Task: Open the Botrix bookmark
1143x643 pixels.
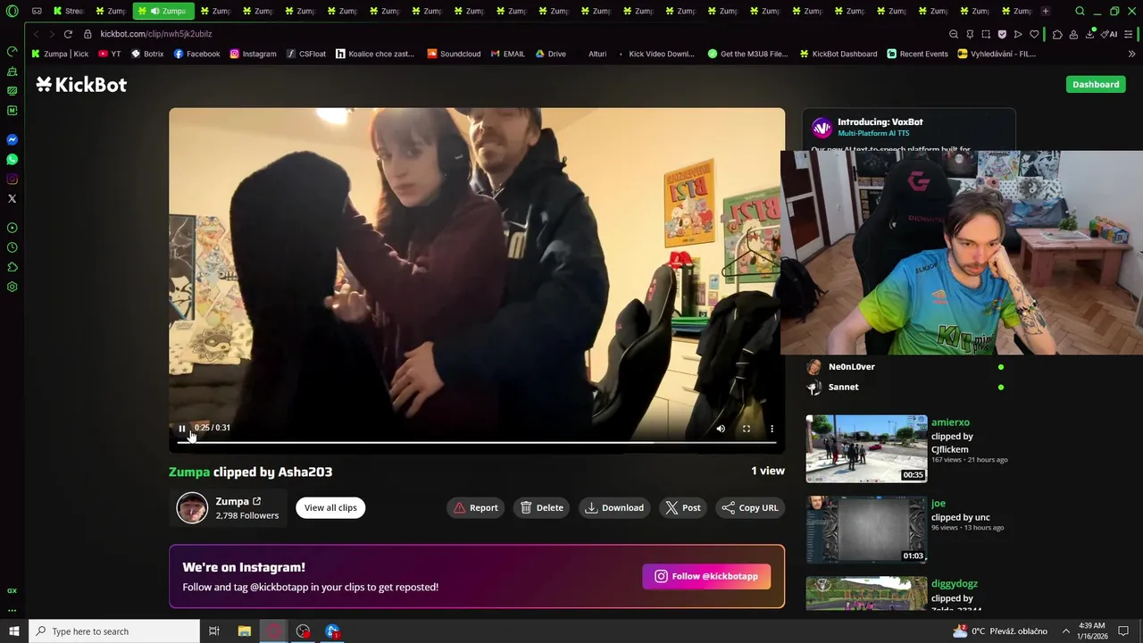Action: point(147,54)
